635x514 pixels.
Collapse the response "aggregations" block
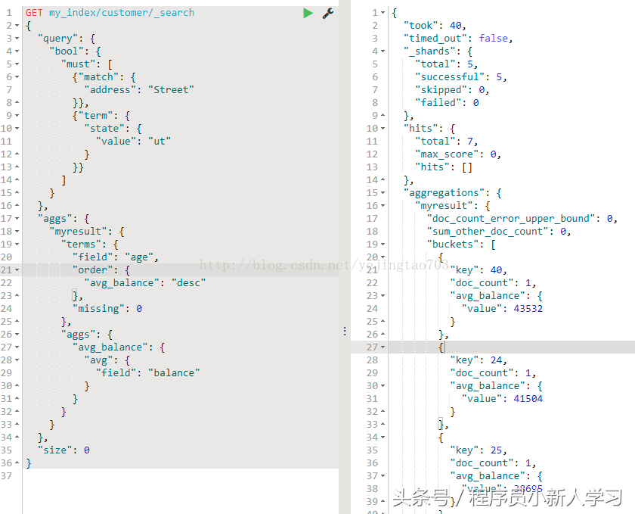383,193
